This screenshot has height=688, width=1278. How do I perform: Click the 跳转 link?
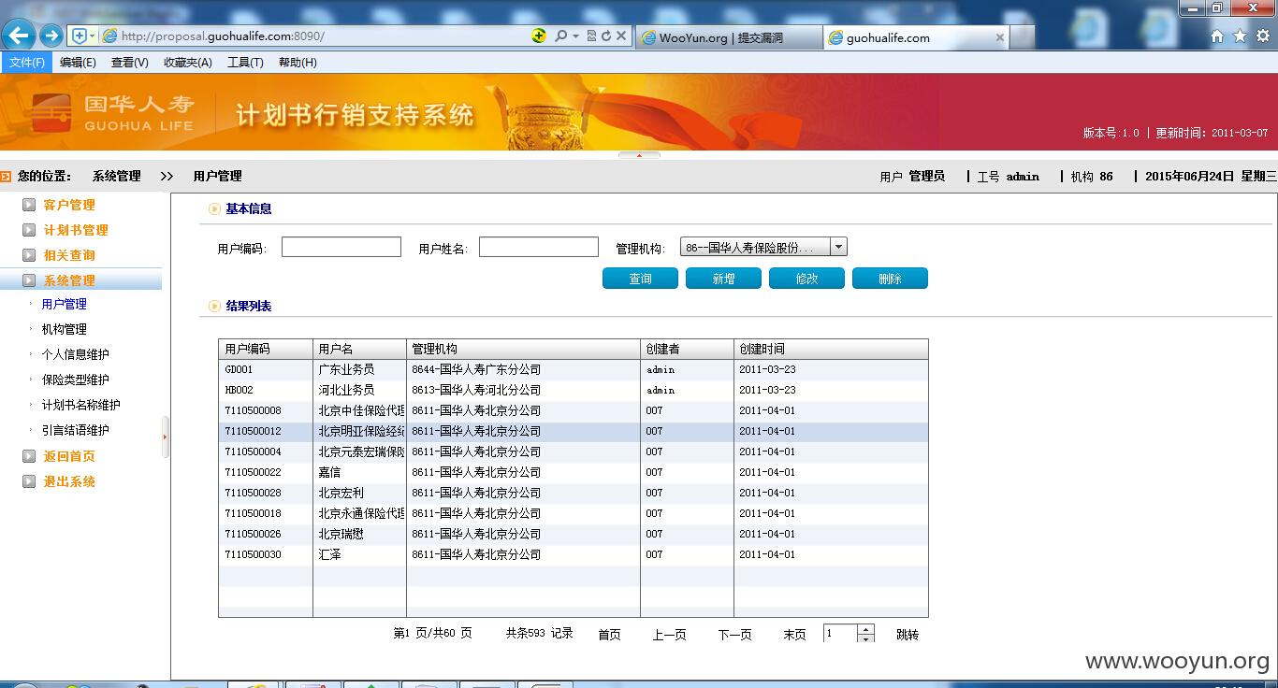(908, 634)
